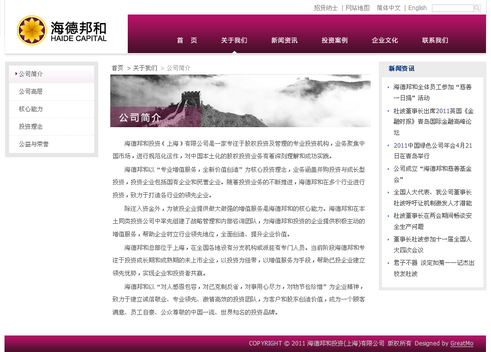Select 公司高层 in the sidebar
The height and width of the screenshot is (352, 491).
click(52, 92)
